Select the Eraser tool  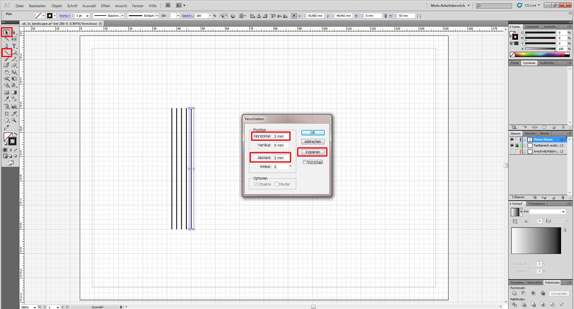click(14, 65)
